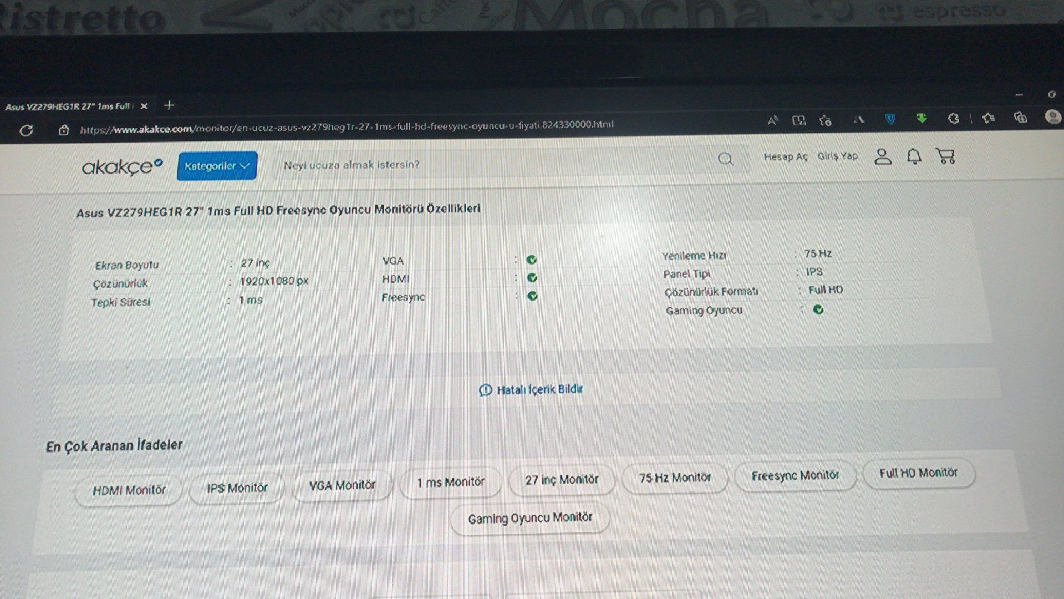Click the 'Ekran Boyutu' spec label

[x=126, y=265]
